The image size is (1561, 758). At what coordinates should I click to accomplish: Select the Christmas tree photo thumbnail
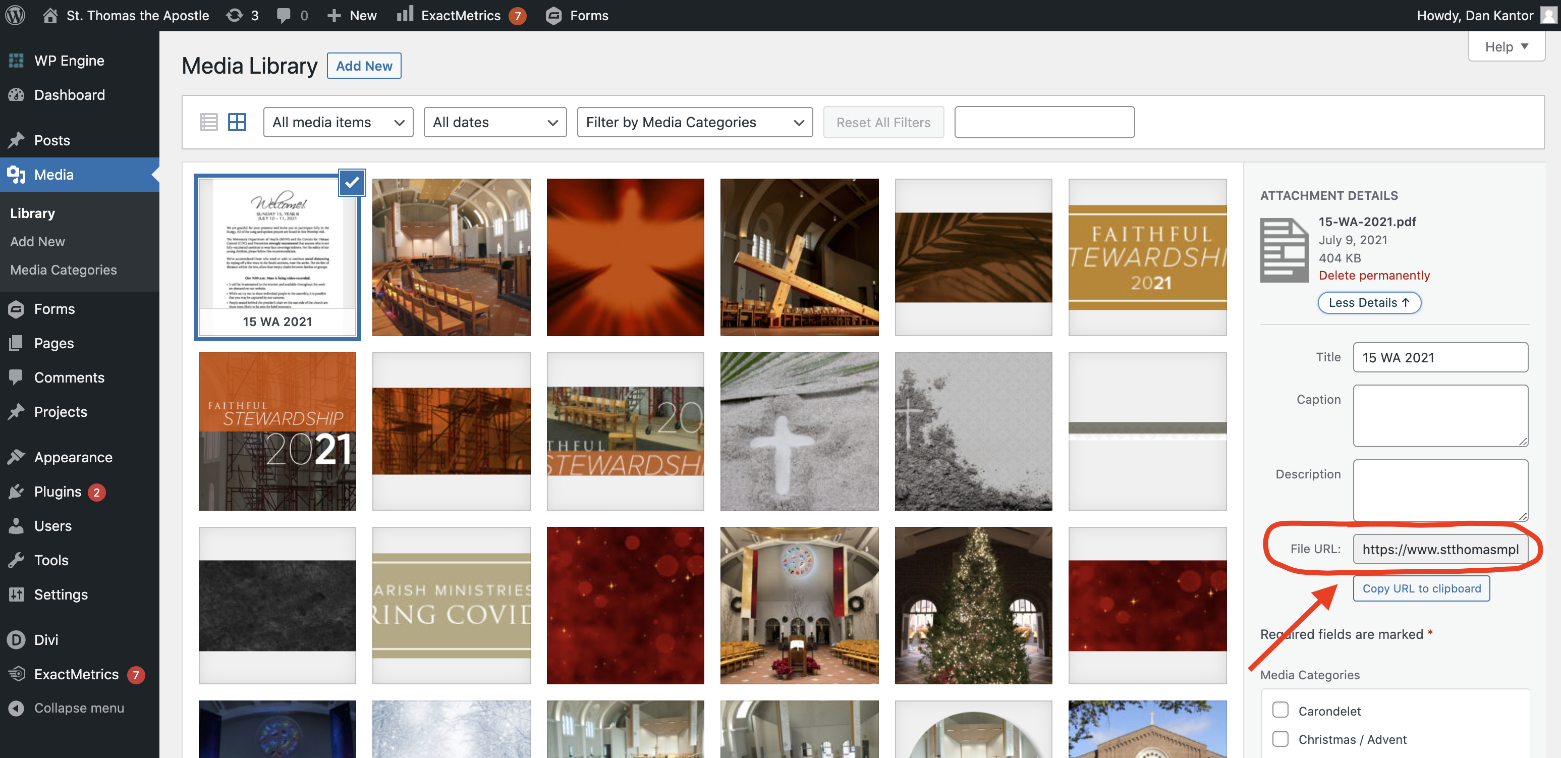pos(974,605)
